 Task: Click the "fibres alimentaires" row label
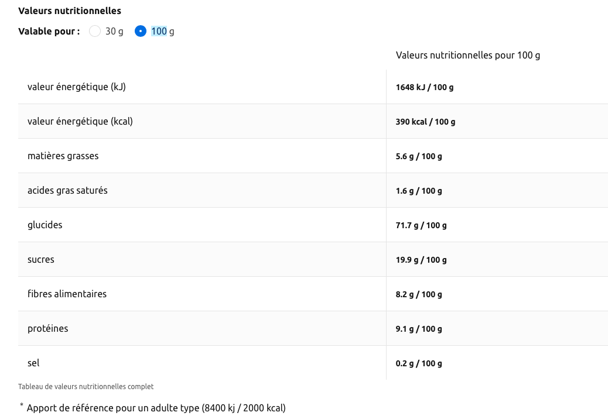coord(67,294)
